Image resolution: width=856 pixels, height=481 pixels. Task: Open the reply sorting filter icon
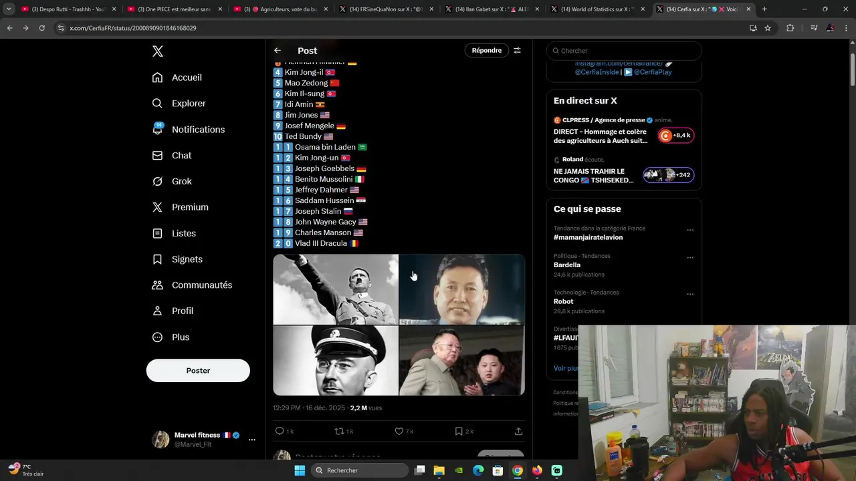click(517, 51)
